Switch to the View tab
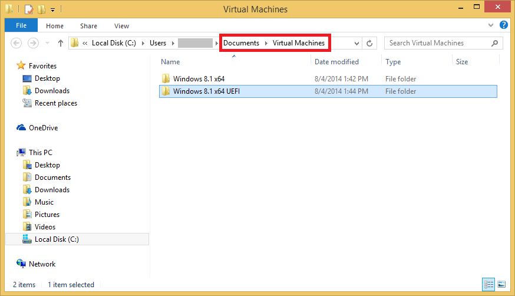 tap(121, 26)
